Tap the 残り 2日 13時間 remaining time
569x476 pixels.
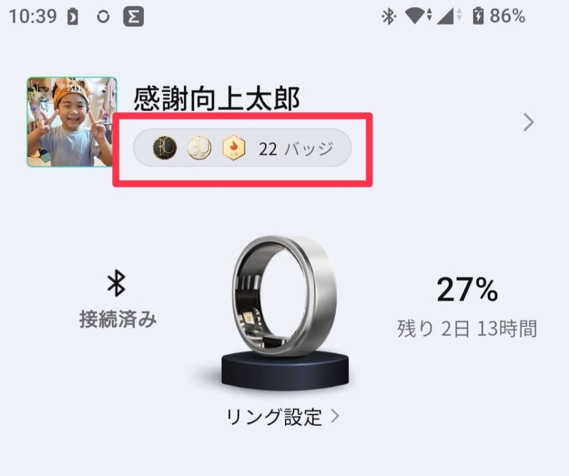(467, 328)
